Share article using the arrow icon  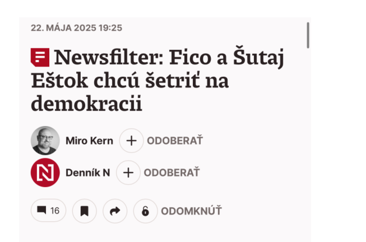pos(115,211)
